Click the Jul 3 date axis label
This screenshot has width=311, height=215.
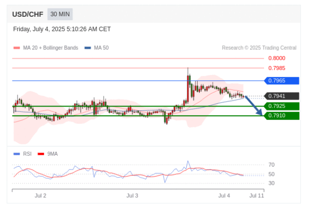[x=132, y=196]
